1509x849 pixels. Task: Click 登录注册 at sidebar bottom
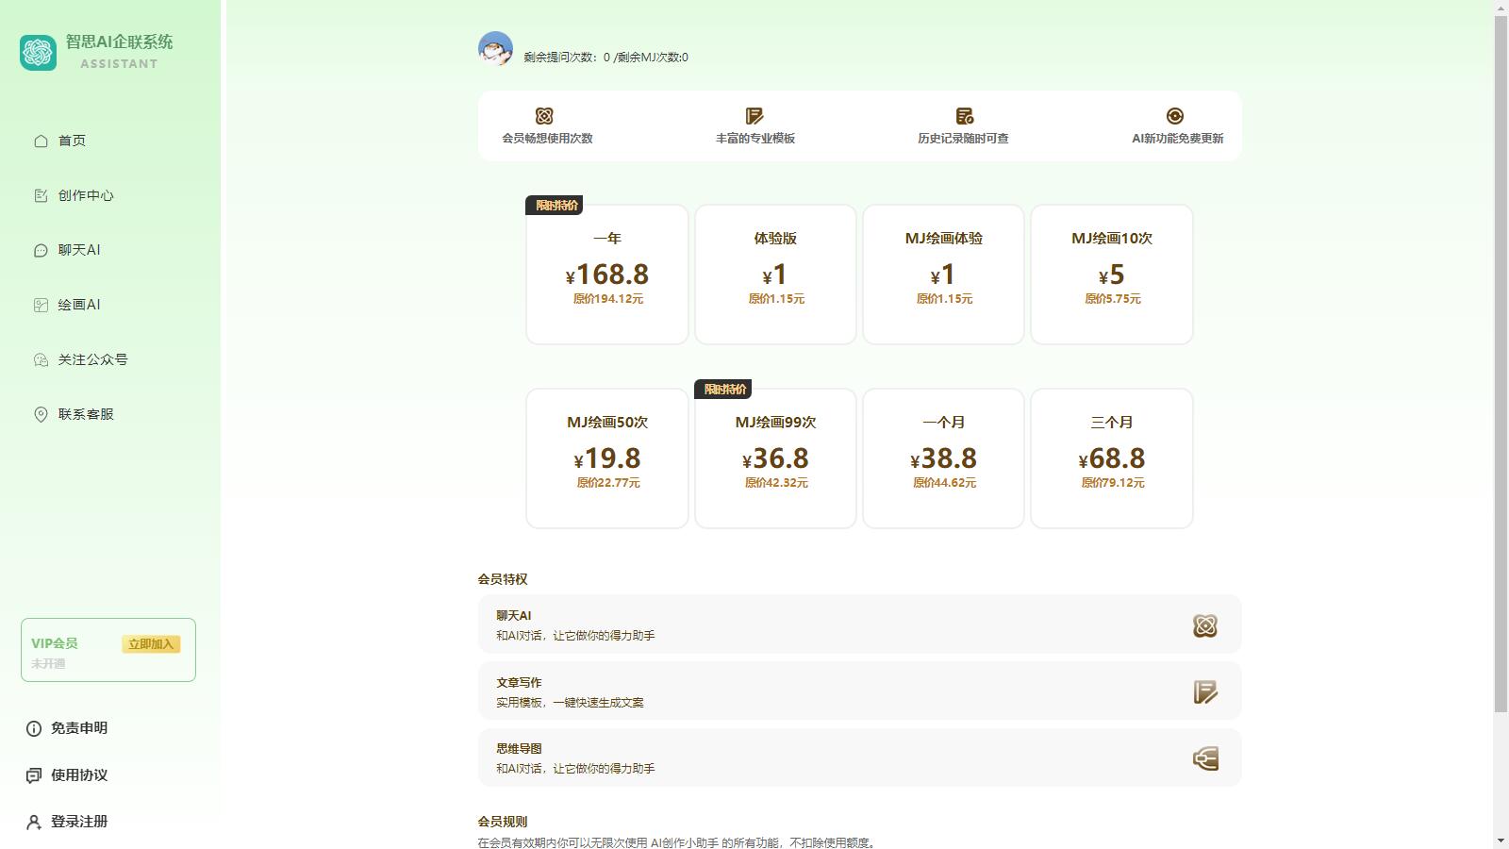click(78, 822)
